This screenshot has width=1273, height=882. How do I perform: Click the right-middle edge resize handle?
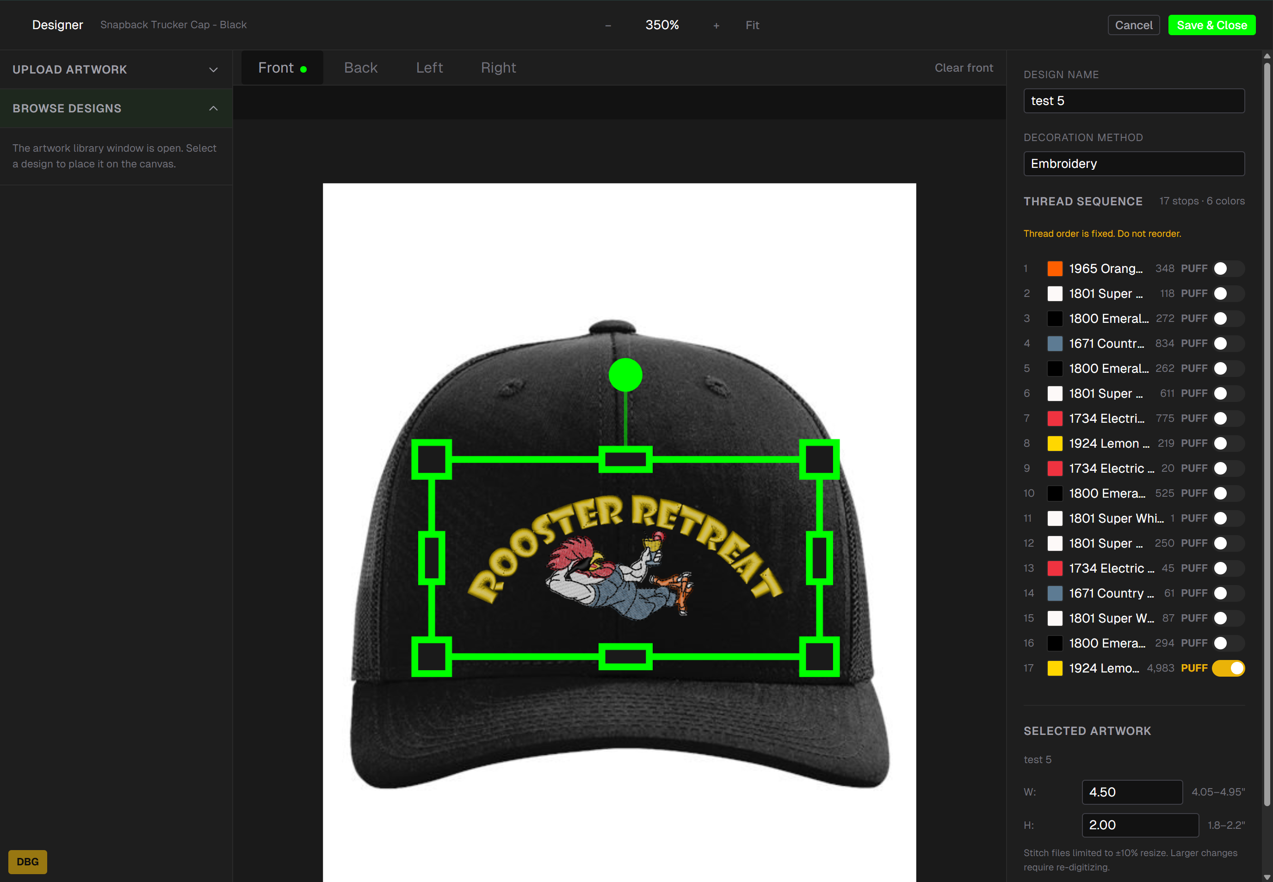coord(819,558)
